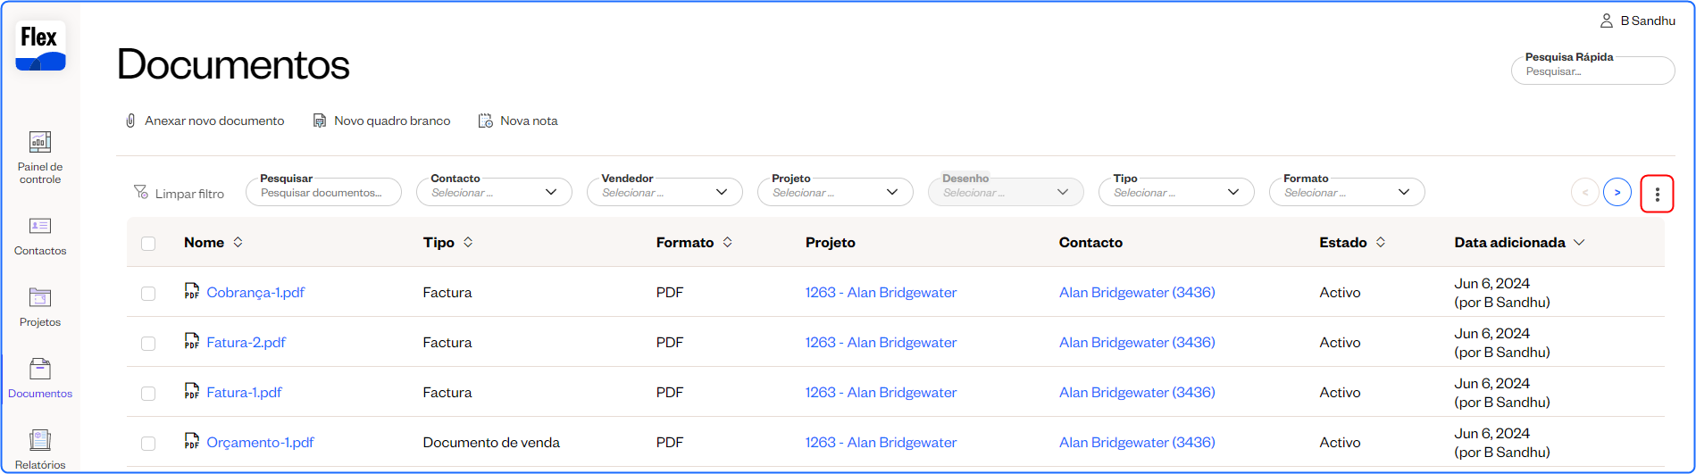This screenshot has width=1696, height=474.
Task: Click the Flex logo
Action: pyautogui.click(x=40, y=46)
